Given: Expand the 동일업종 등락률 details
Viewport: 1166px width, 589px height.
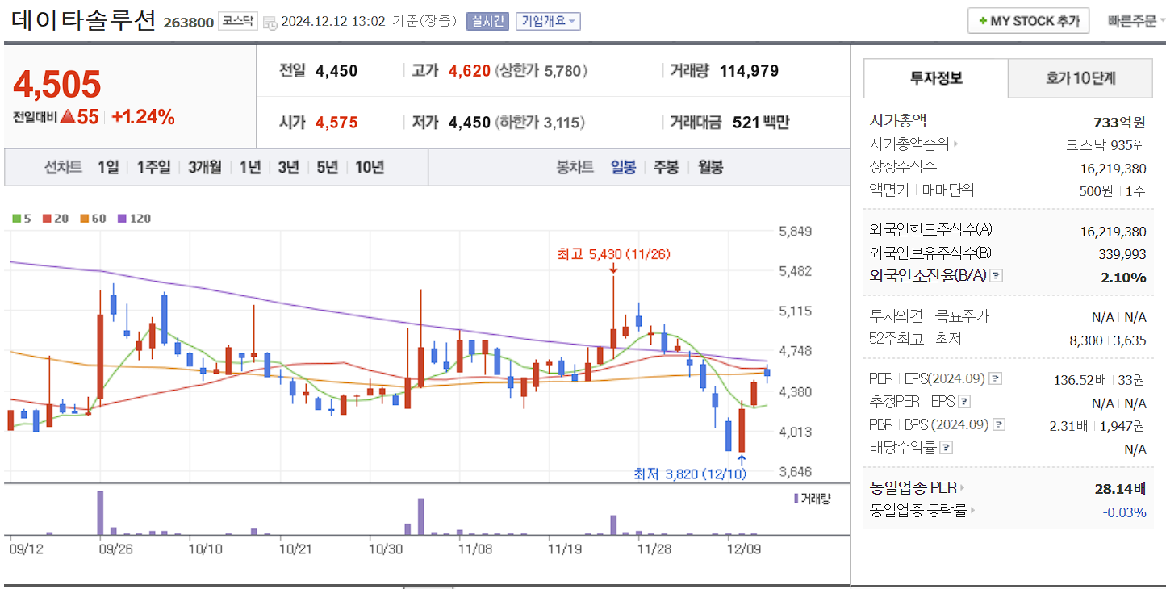Looking at the screenshot, I should 973,512.
